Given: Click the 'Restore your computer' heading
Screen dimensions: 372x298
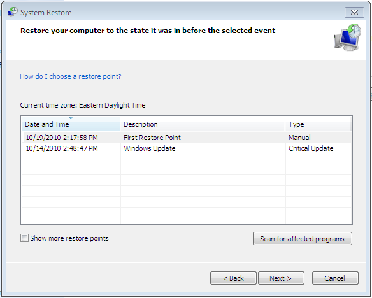Looking at the screenshot, I should 148,31.
